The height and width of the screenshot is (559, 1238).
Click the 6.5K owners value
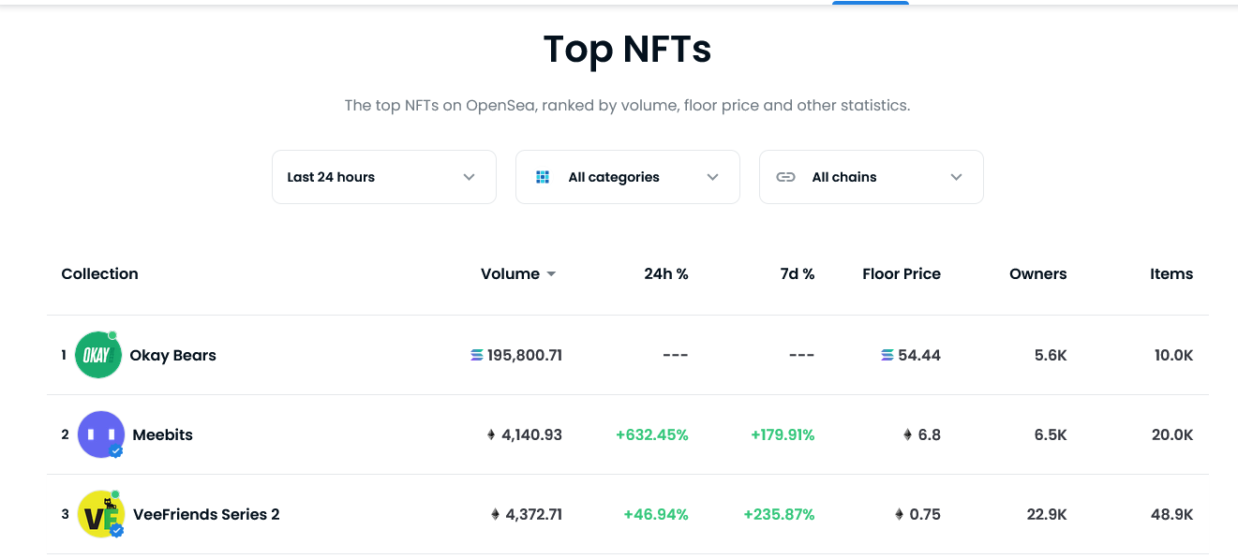click(1051, 434)
